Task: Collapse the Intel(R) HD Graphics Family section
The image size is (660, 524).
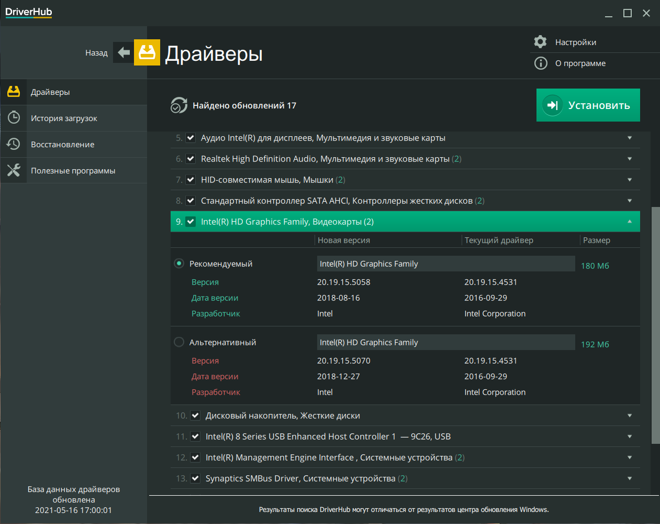Action: (x=629, y=221)
